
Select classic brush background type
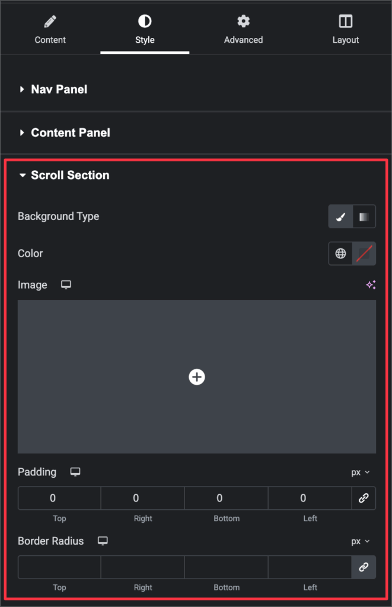[340, 217]
